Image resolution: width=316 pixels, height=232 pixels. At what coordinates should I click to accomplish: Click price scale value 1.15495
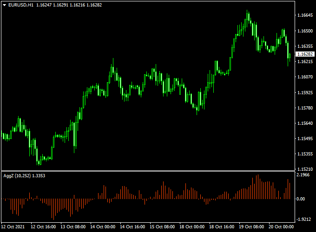coord(305,139)
